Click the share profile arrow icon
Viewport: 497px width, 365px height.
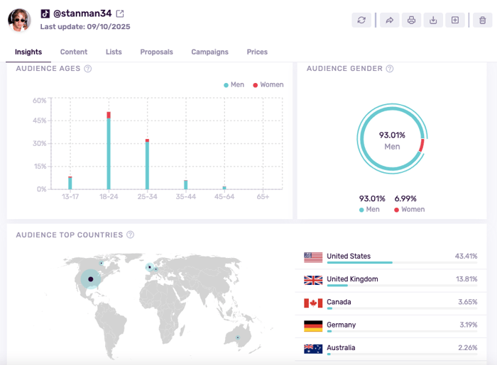(x=389, y=20)
